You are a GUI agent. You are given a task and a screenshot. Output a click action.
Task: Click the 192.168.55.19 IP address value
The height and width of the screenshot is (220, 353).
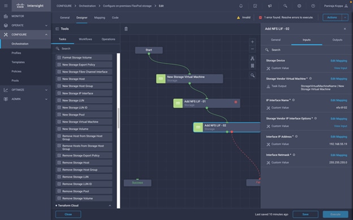coord(338,144)
